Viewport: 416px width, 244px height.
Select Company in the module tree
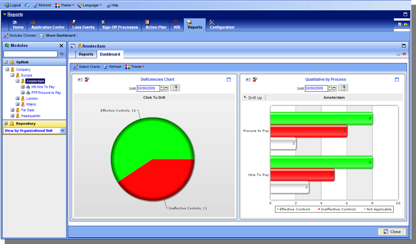click(x=23, y=70)
